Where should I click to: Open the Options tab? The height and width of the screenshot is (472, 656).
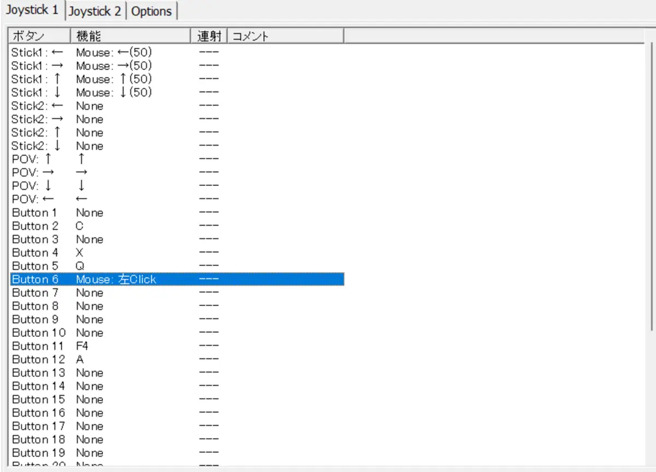(x=151, y=11)
